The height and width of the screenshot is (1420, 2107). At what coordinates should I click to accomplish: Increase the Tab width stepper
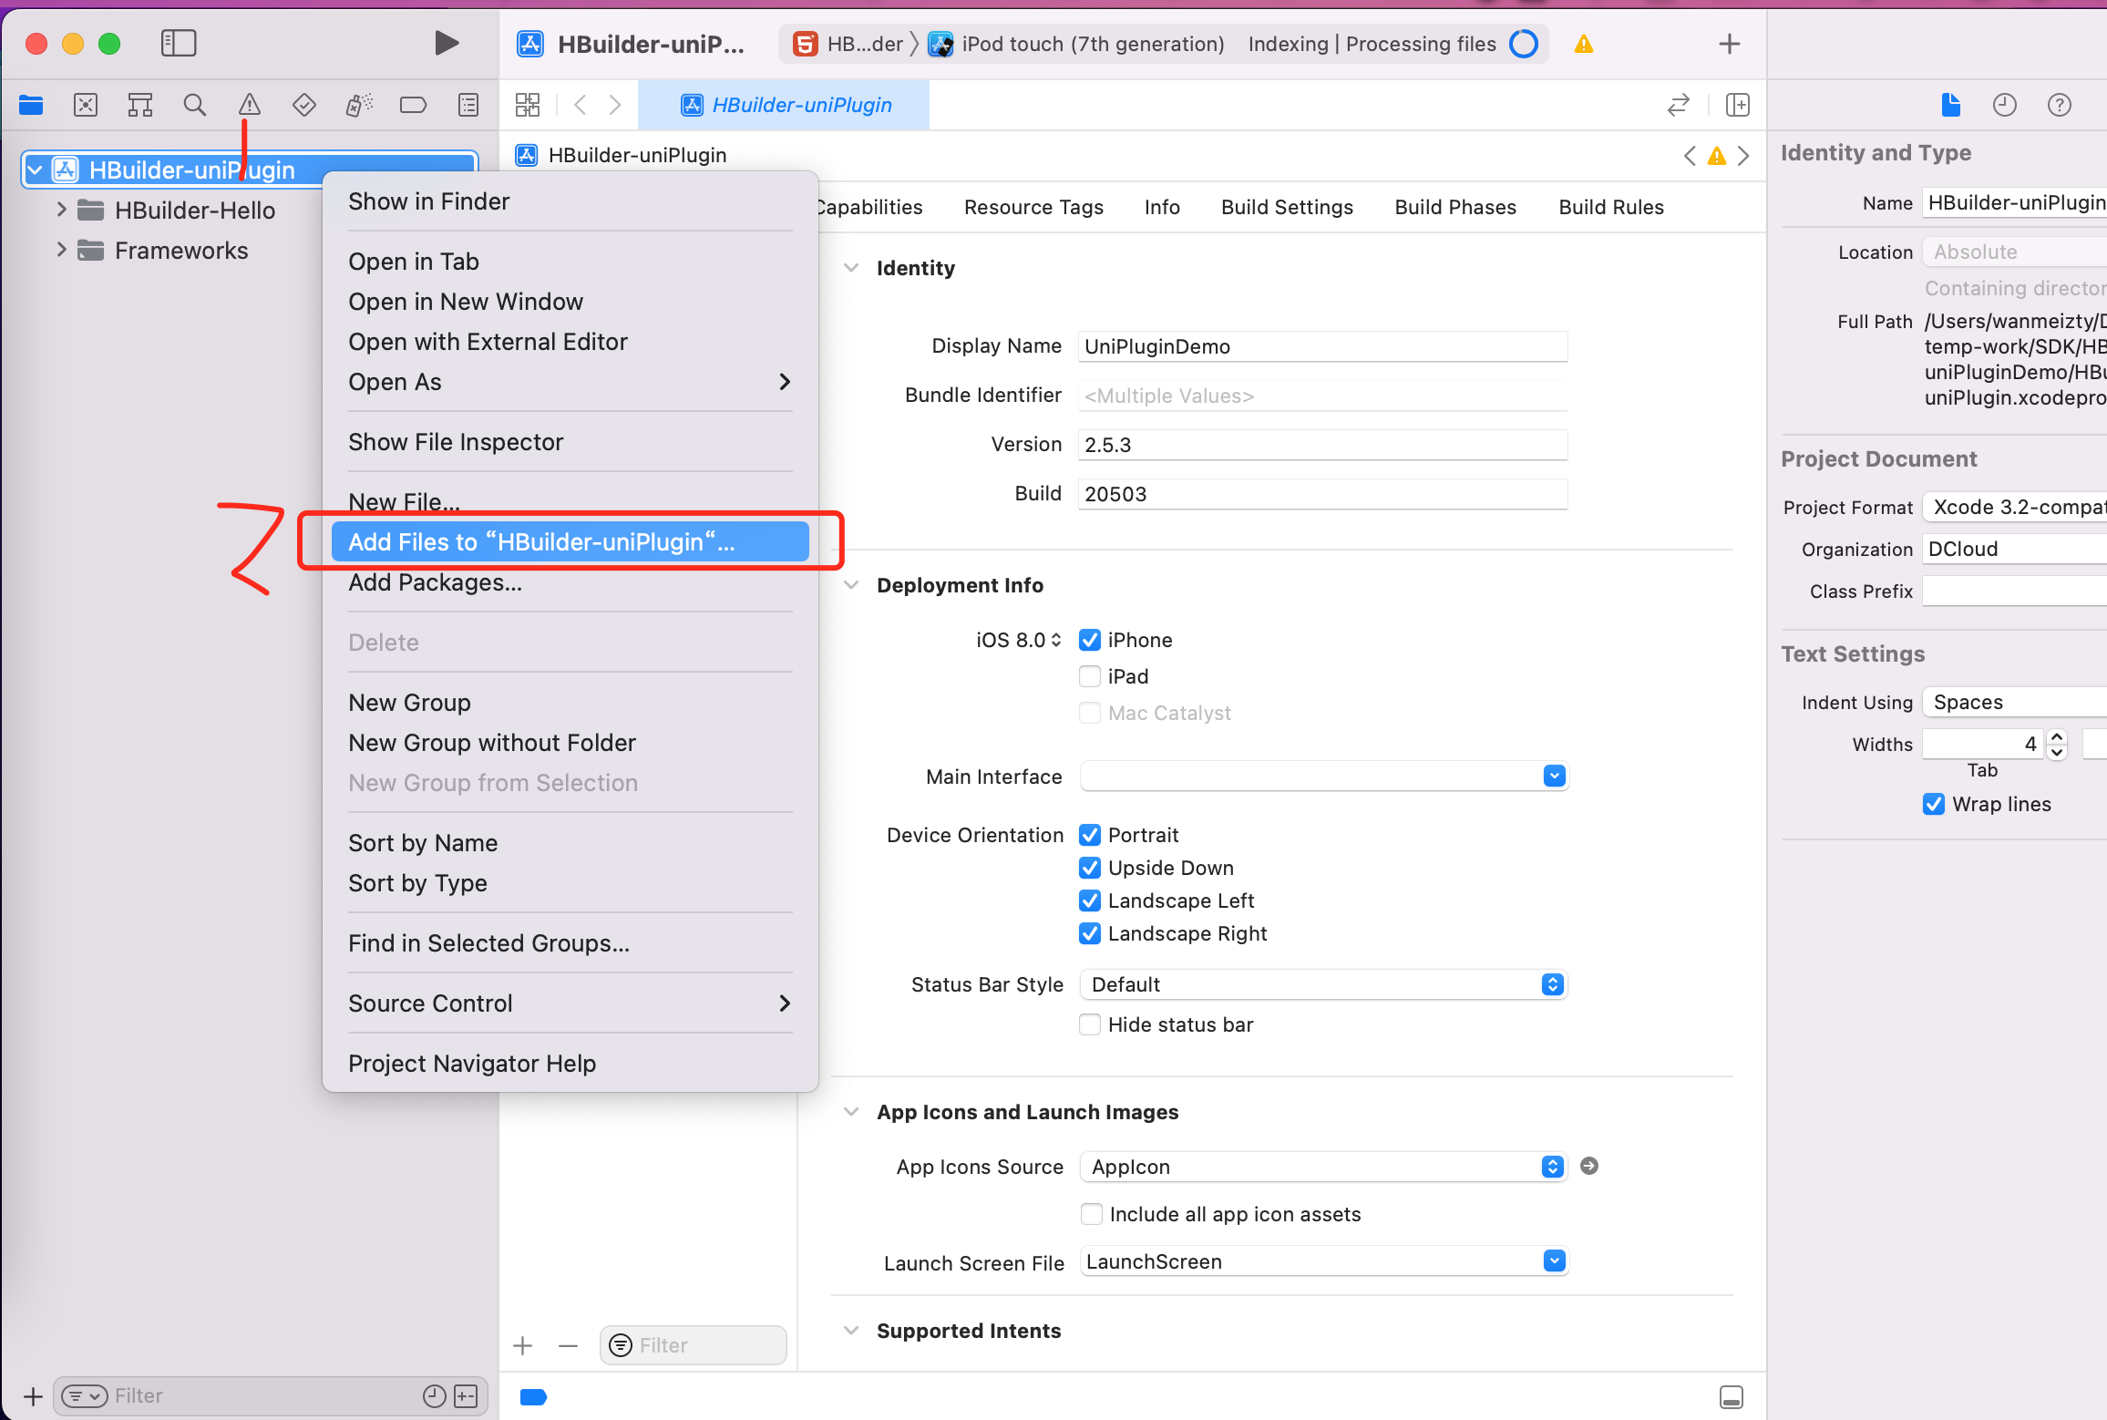pos(2057,737)
